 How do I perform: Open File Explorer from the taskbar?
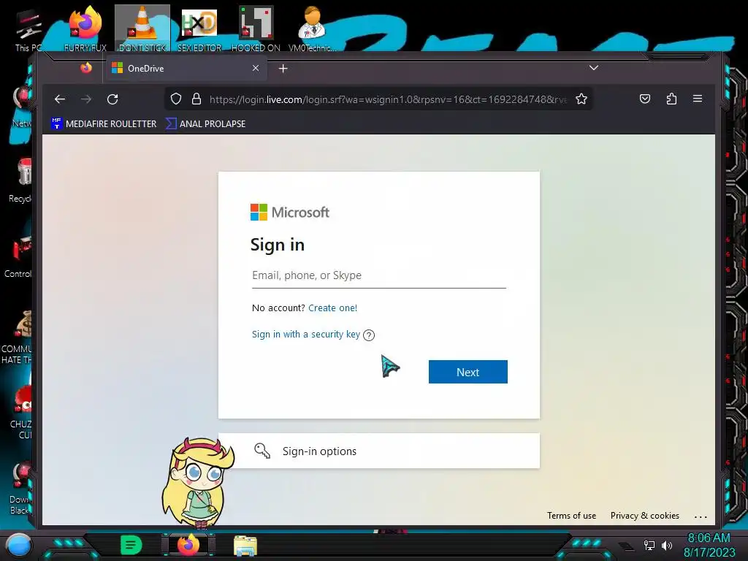(245, 546)
